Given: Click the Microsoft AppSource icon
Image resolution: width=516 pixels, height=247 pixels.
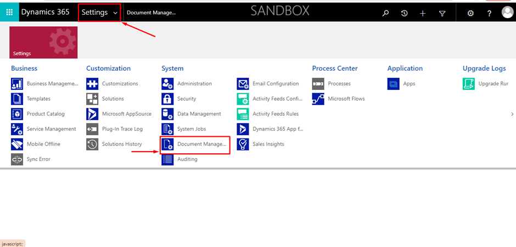Looking at the screenshot, I should [x=92, y=114].
